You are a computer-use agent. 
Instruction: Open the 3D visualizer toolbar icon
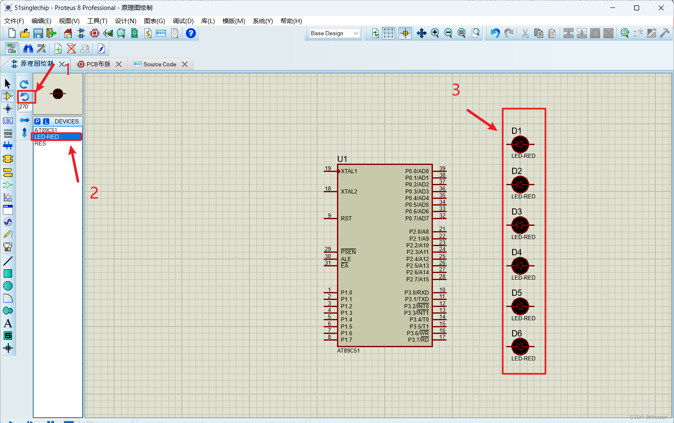tap(108, 33)
